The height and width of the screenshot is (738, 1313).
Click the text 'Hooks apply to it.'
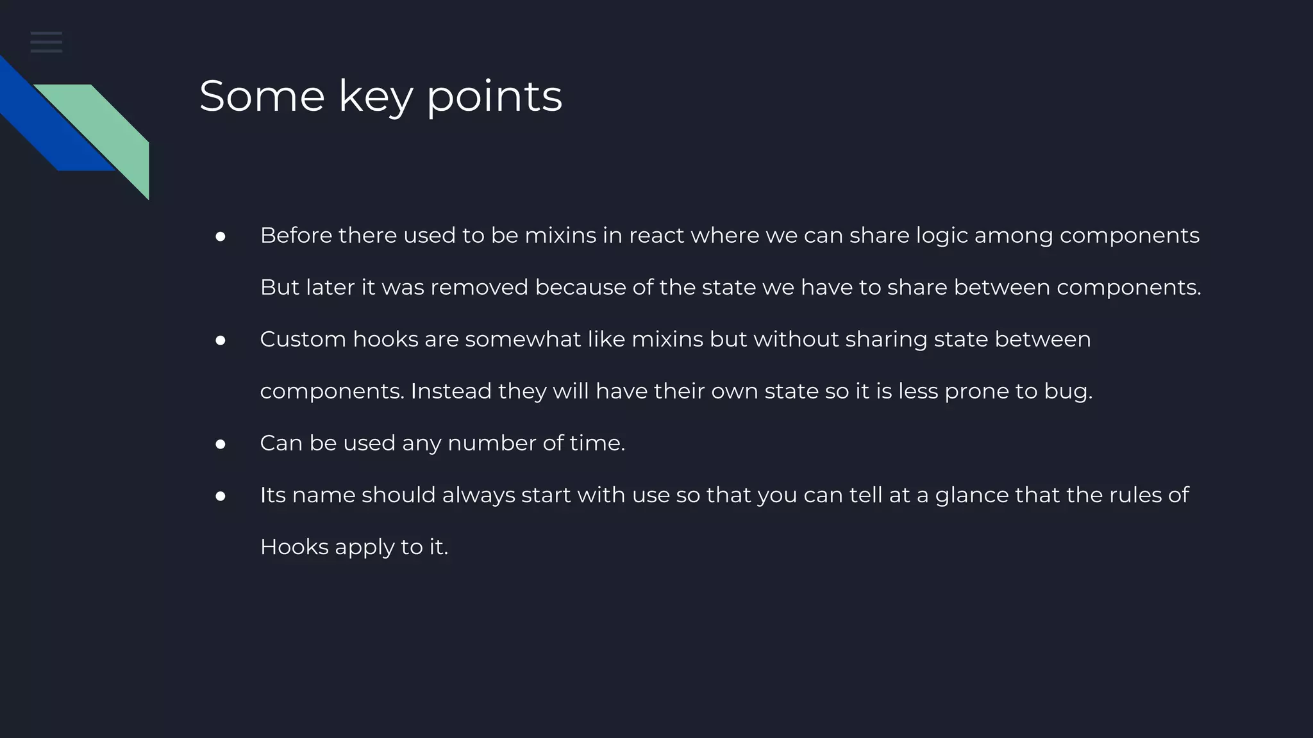(354, 546)
